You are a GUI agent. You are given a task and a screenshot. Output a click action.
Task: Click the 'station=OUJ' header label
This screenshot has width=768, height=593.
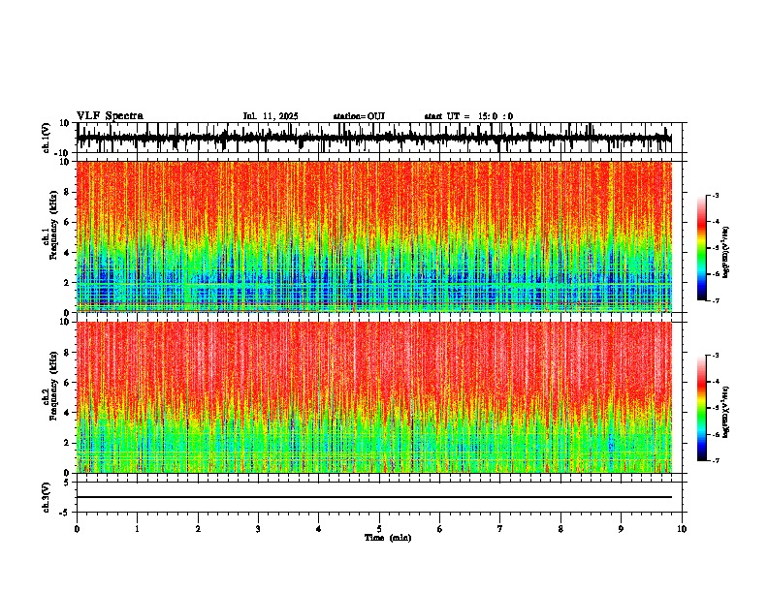click(x=359, y=116)
